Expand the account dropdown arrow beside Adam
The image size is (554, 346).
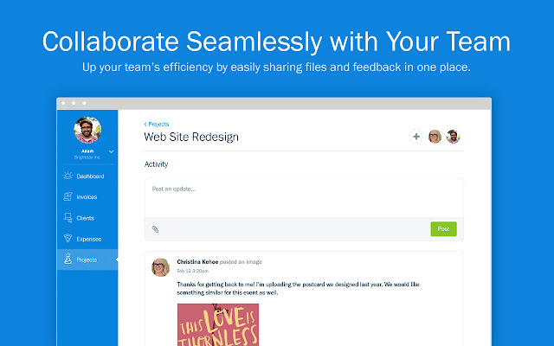[112, 152]
